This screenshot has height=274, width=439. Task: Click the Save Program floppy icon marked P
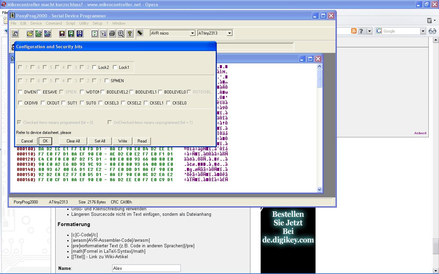click(x=71, y=33)
